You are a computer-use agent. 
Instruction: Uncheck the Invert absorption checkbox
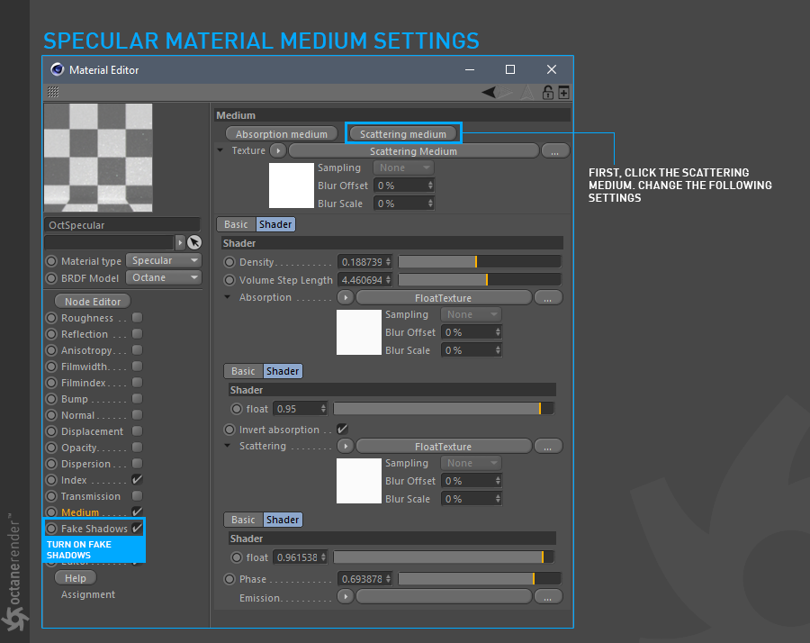pyautogui.click(x=342, y=429)
